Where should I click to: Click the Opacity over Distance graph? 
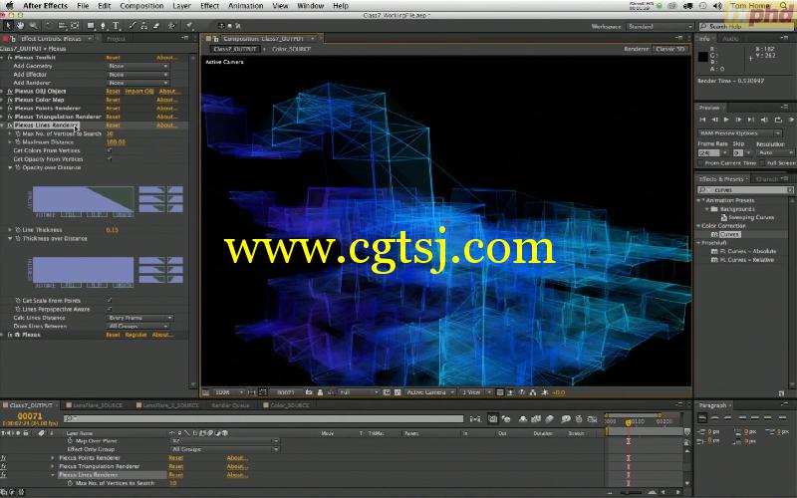click(84, 198)
